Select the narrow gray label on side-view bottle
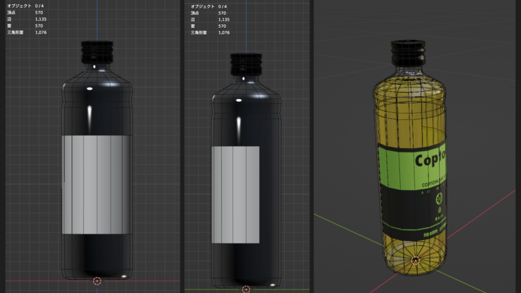The height and width of the screenshot is (293, 521). pos(235,195)
